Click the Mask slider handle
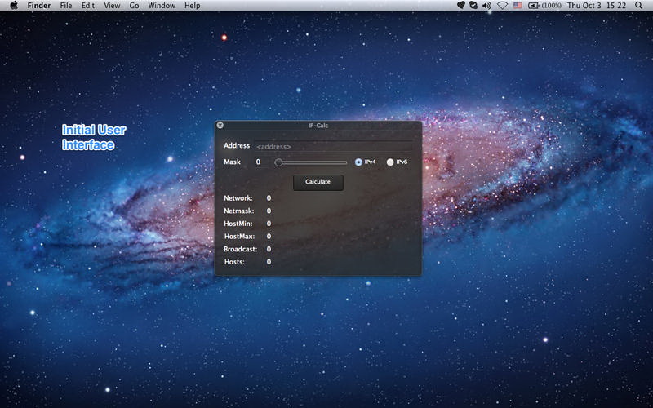The image size is (653, 408). [278, 162]
